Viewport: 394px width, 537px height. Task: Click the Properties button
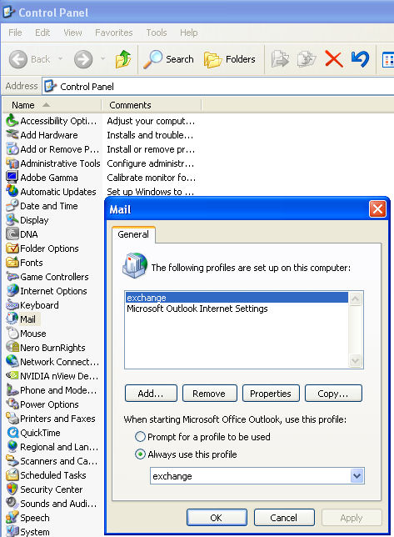[271, 394]
